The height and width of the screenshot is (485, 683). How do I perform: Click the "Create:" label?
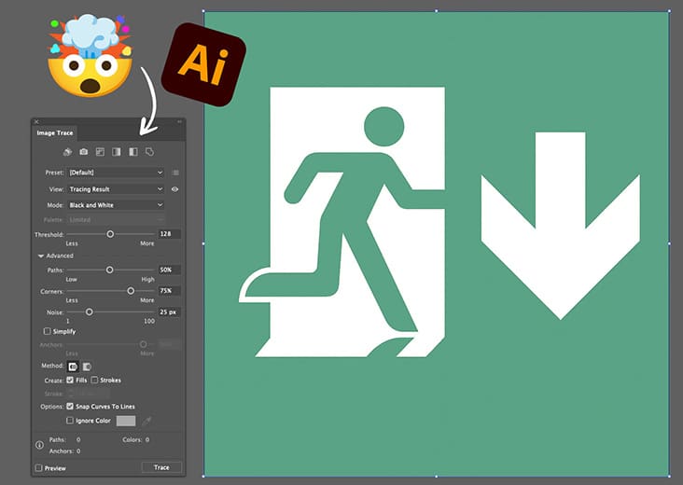pyautogui.click(x=54, y=381)
